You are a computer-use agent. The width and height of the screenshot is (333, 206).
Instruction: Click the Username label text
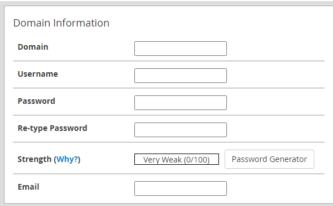click(x=38, y=74)
